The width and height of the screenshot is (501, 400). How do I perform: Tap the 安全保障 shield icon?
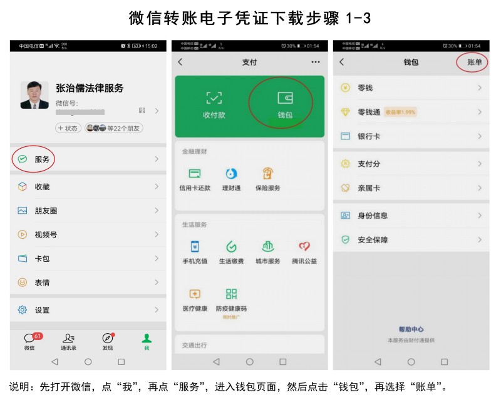click(346, 239)
